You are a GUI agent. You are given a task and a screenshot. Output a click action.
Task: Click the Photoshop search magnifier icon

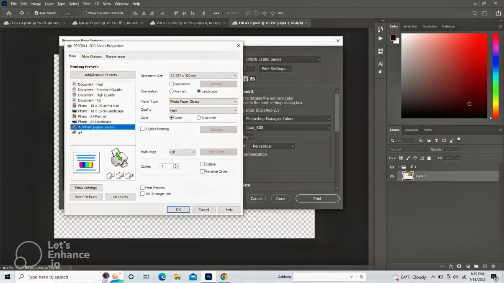pyautogui.click(x=475, y=13)
